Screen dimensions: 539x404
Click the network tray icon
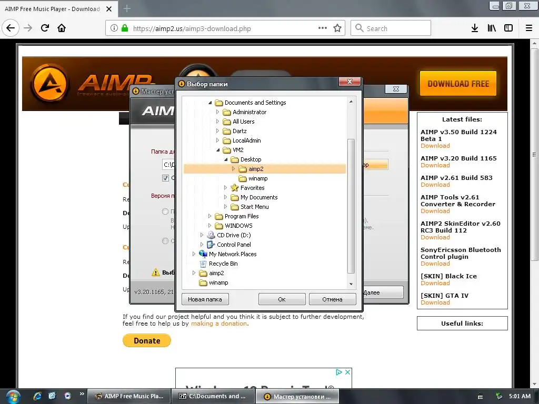click(499, 397)
